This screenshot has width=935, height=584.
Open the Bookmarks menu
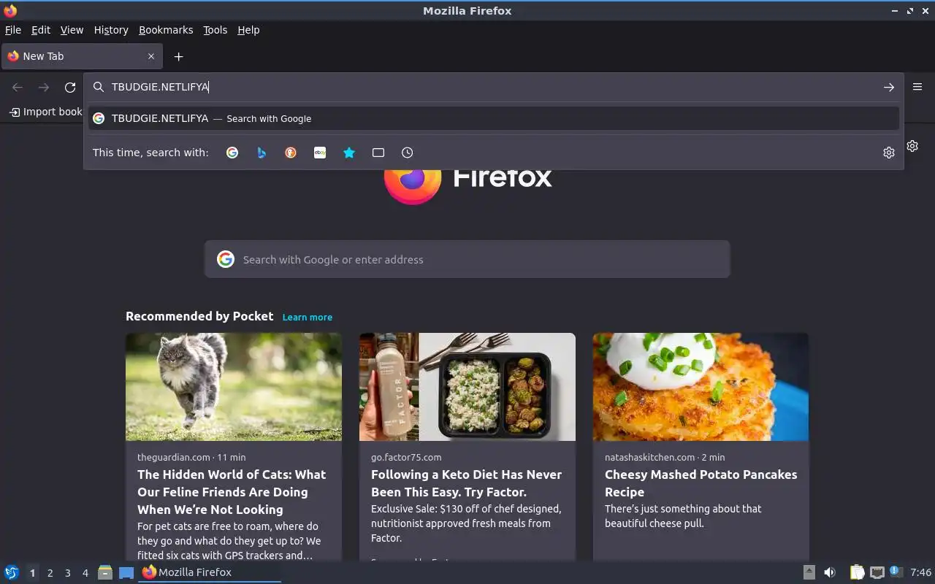[166, 30]
